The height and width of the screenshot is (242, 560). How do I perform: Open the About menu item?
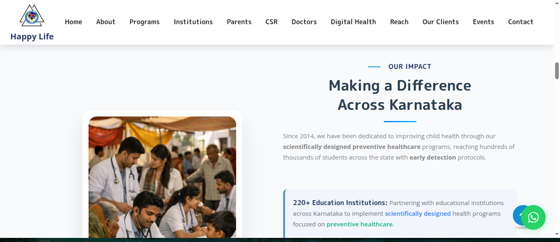coord(106,22)
